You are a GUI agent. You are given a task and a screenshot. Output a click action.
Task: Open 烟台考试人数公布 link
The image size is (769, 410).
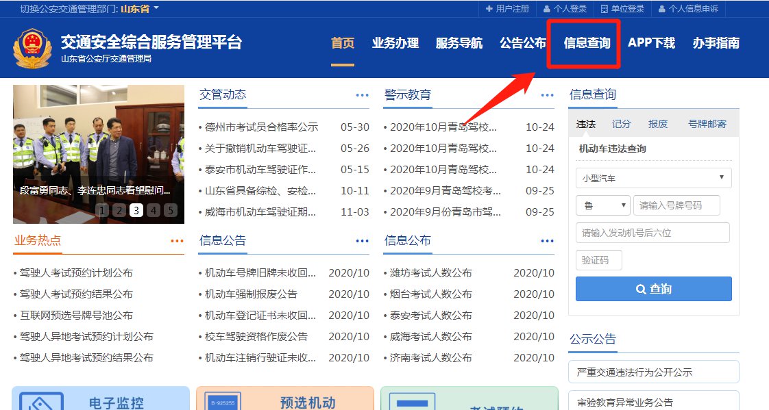(430, 294)
